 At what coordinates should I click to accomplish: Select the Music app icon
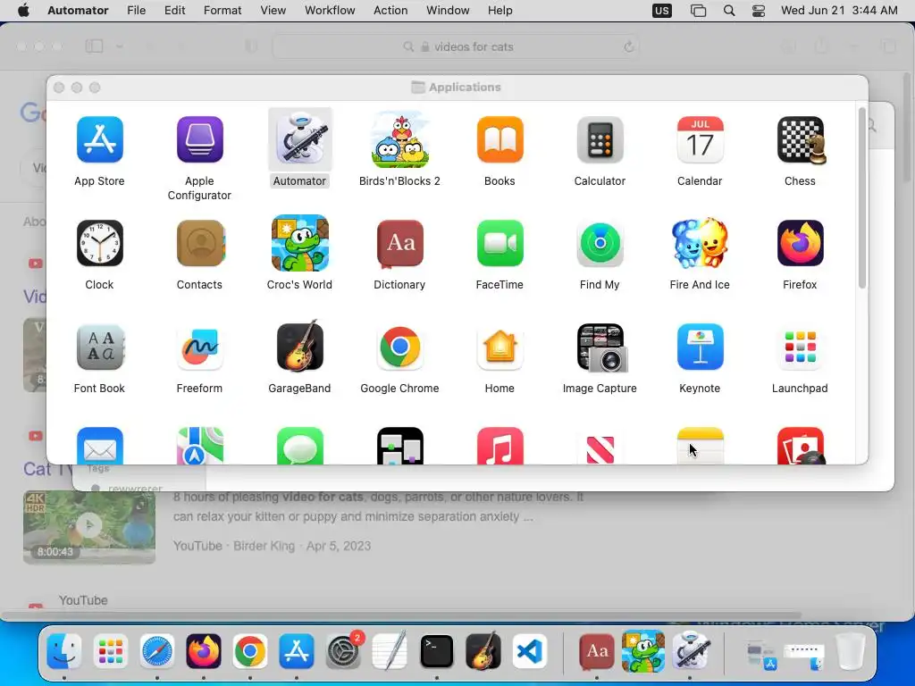coord(500,446)
